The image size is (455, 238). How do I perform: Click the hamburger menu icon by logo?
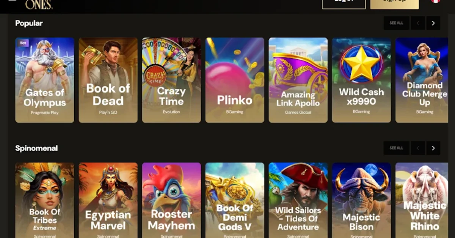12,1
